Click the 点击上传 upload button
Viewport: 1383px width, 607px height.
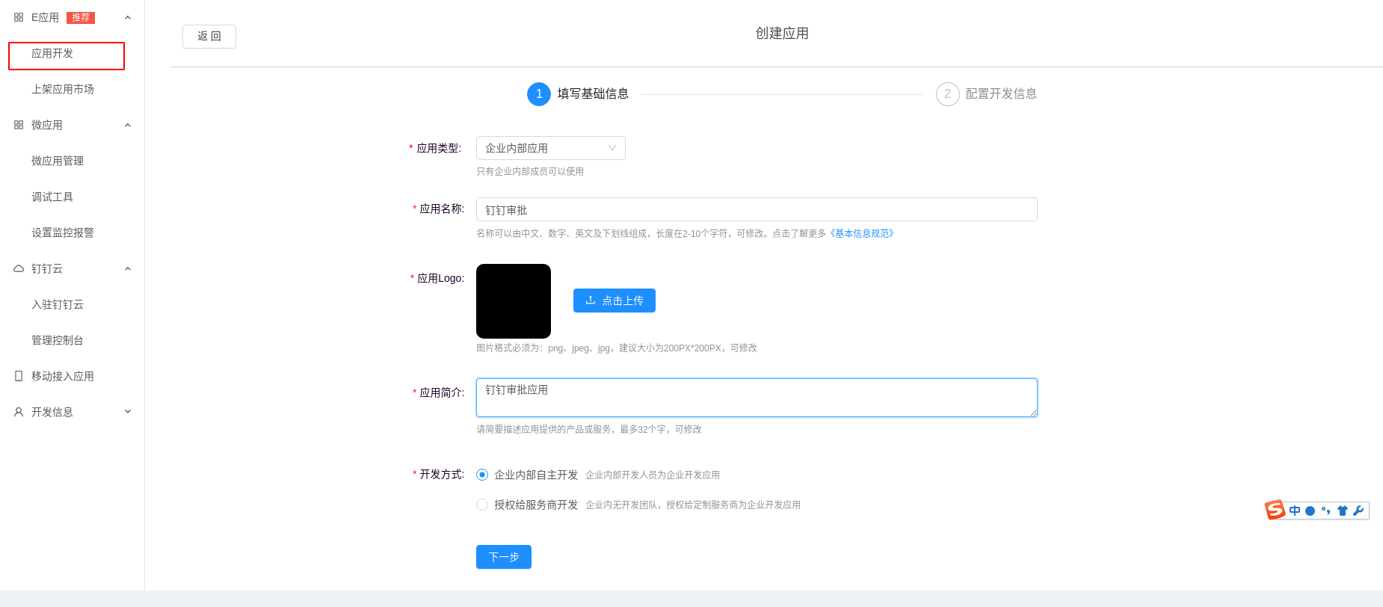click(x=615, y=301)
